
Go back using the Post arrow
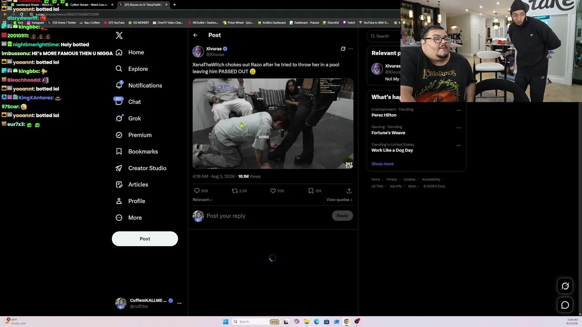tap(196, 35)
